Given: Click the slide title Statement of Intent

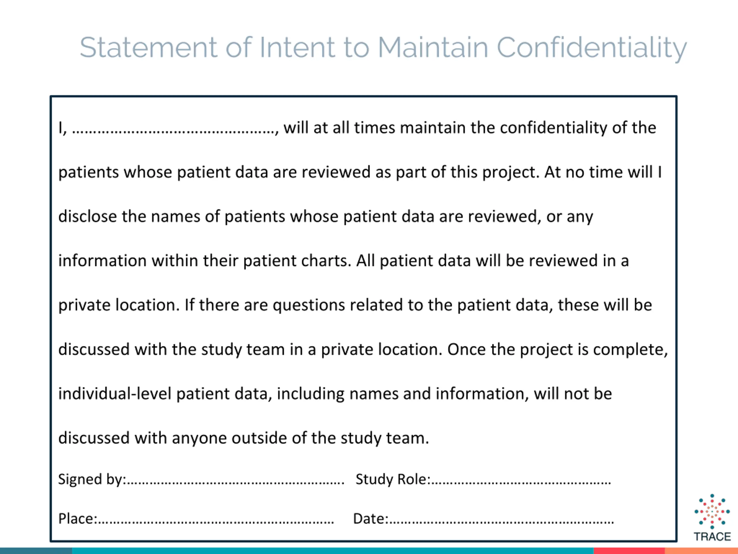Looking at the screenshot, I should click(383, 48).
